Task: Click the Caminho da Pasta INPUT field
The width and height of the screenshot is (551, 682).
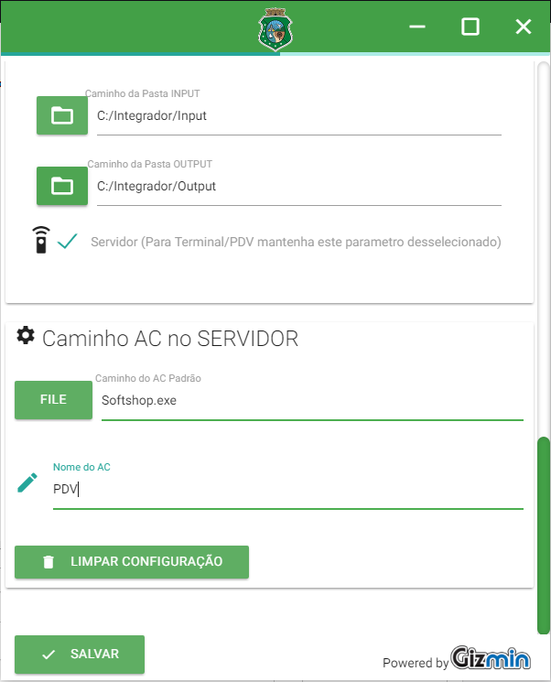Action: [298, 116]
